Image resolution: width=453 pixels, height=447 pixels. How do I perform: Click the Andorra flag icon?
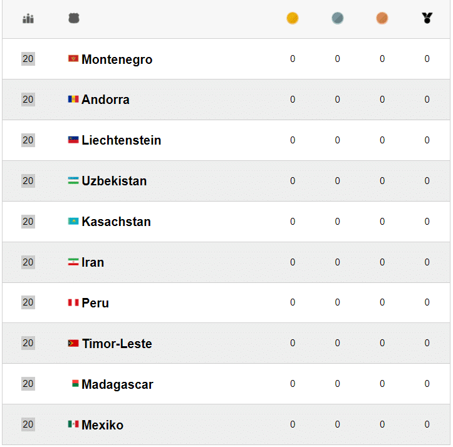[73, 100]
